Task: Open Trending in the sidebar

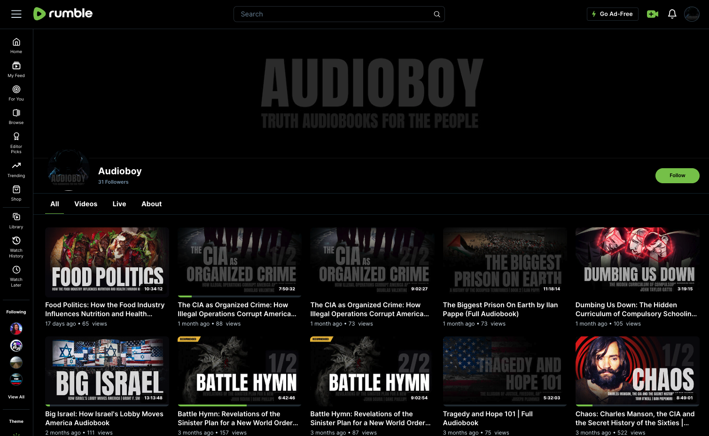Action: (16, 169)
